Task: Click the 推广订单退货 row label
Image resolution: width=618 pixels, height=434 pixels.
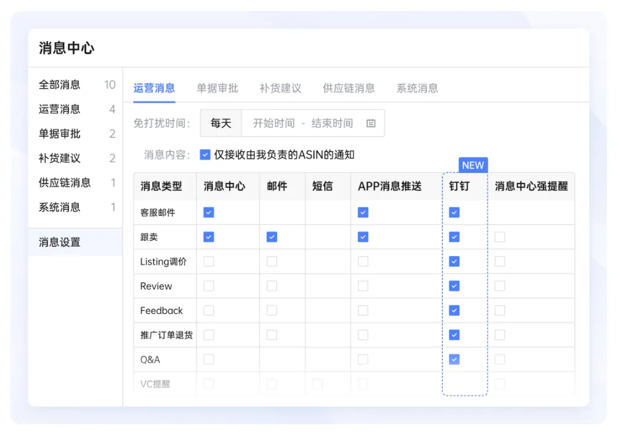Action: [166, 335]
